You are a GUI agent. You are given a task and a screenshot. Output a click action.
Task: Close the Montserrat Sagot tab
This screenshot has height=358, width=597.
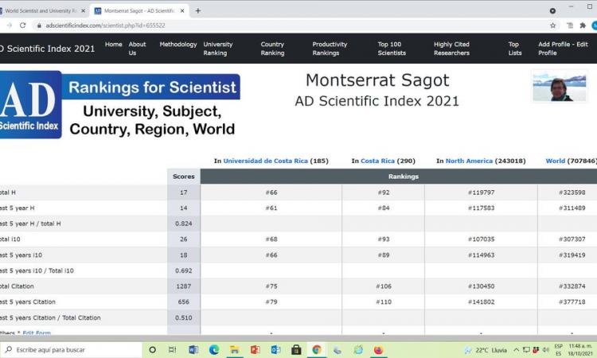pos(182,10)
